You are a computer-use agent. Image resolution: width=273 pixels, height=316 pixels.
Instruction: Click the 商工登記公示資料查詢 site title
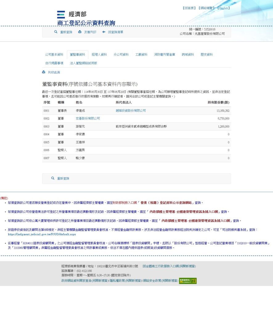pos(86,23)
